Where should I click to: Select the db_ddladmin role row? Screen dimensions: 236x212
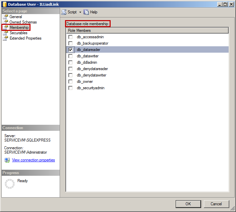click(x=87, y=62)
